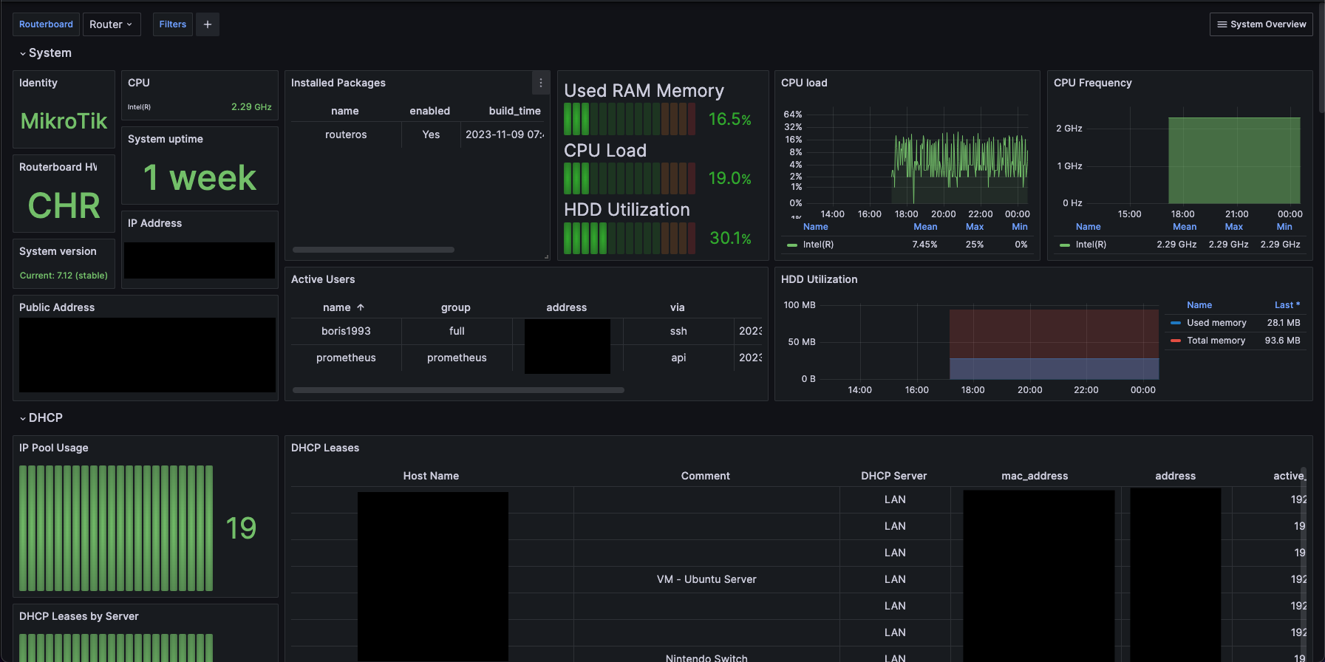1325x662 pixels.
Task: Click the CPU Frequency panel title
Action: (x=1093, y=83)
